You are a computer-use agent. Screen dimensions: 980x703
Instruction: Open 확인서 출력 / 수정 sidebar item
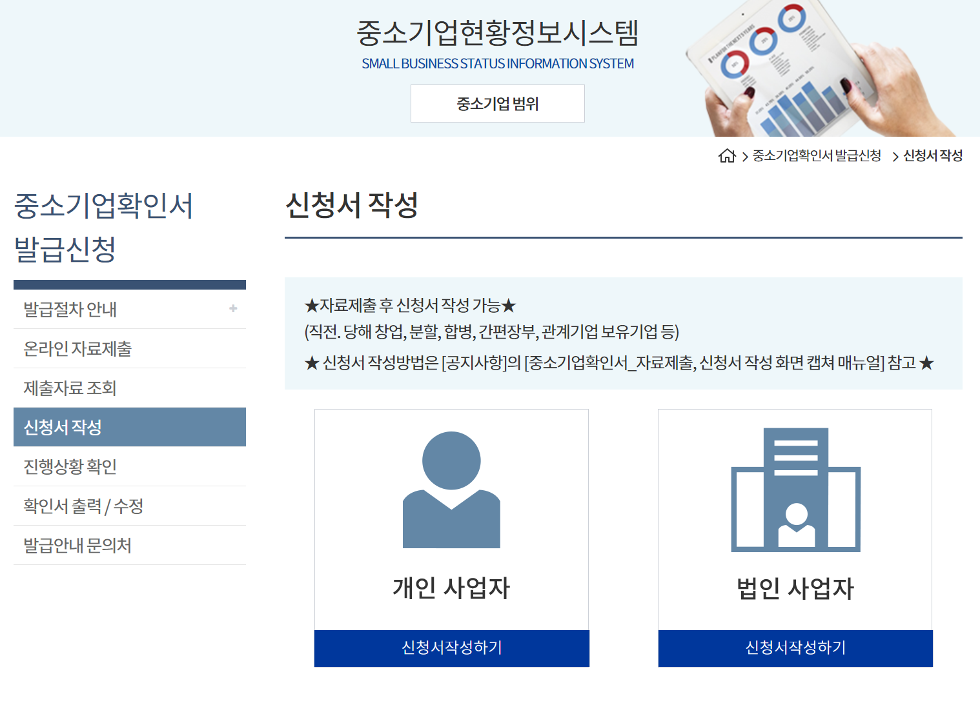130,506
